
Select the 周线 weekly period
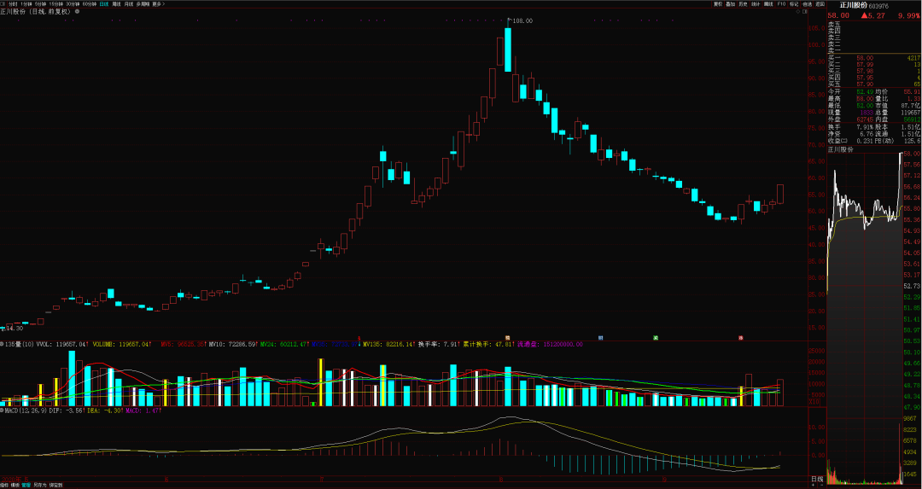116,4
